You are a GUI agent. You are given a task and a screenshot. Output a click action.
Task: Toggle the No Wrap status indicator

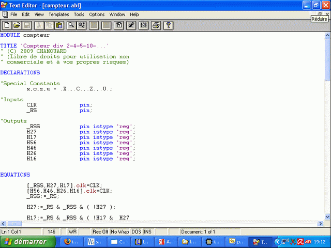[x=120, y=232]
